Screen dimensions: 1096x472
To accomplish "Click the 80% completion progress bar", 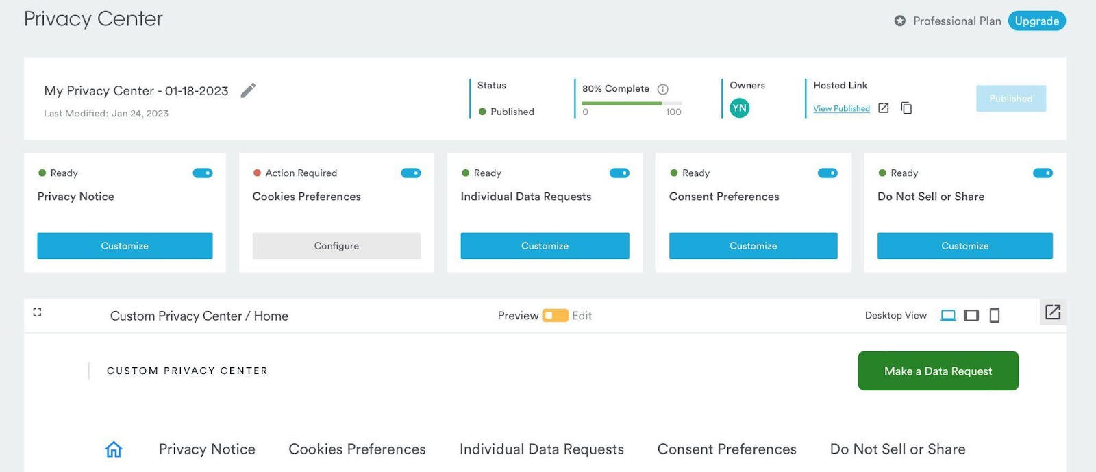I will point(632,103).
